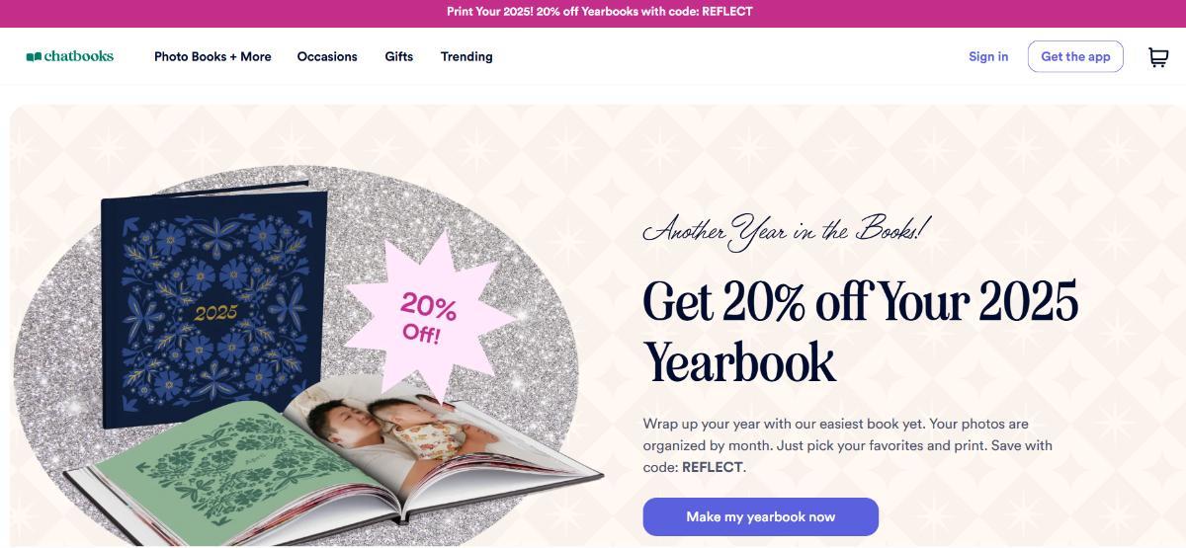The image size is (1186, 548).
Task: Click Make my yearbook now button
Action: [x=761, y=516]
